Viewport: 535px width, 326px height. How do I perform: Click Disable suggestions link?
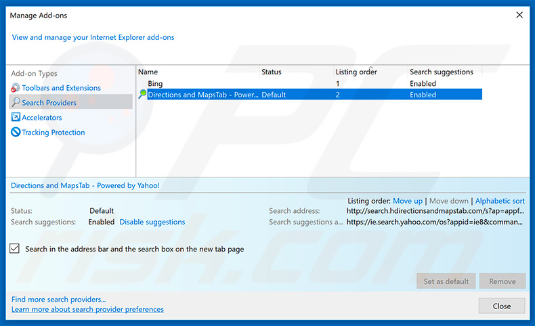pyautogui.click(x=152, y=222)
